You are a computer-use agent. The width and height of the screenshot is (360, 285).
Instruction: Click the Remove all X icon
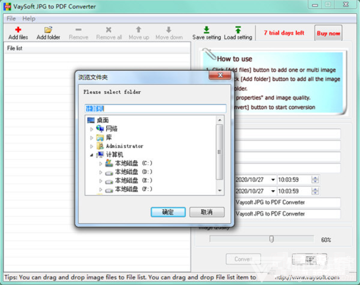[109, 30]
